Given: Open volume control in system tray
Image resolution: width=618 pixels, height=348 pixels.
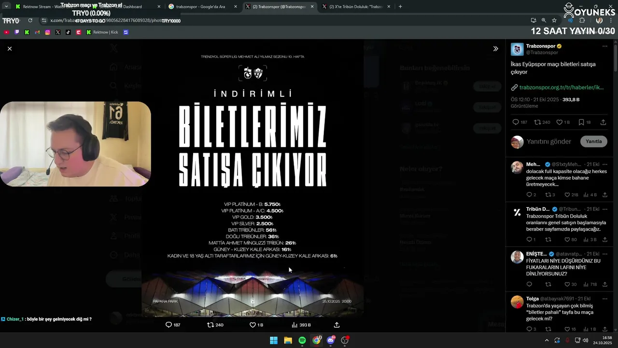Looking at the screenshot, I should [x=586, y=340].
